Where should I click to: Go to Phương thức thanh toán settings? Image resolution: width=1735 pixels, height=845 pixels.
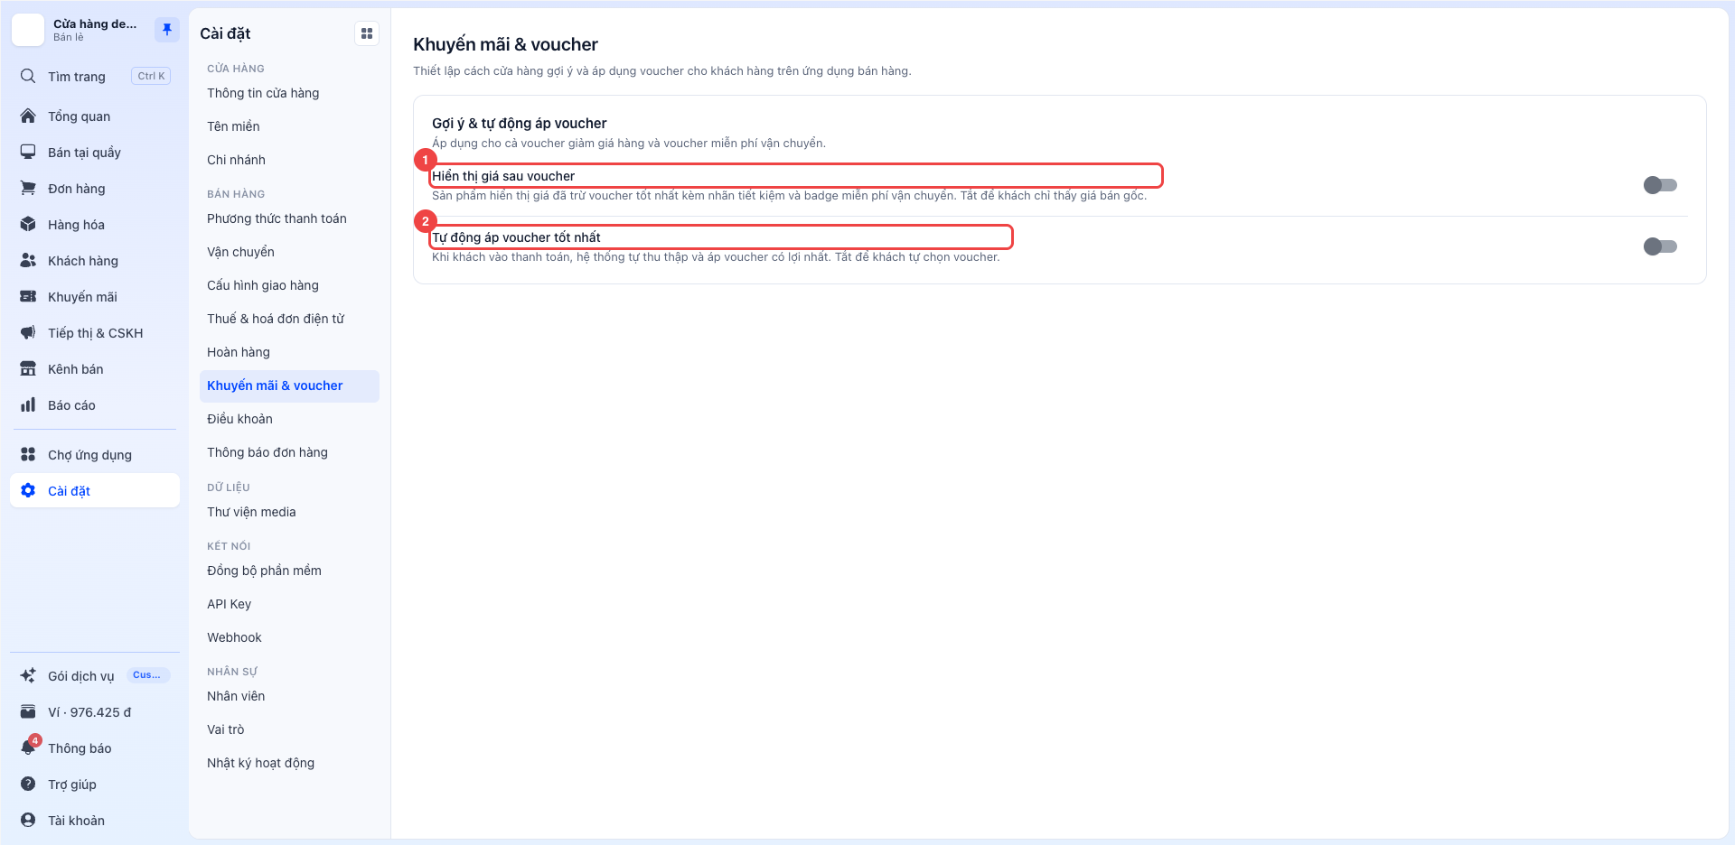point(289,218)
